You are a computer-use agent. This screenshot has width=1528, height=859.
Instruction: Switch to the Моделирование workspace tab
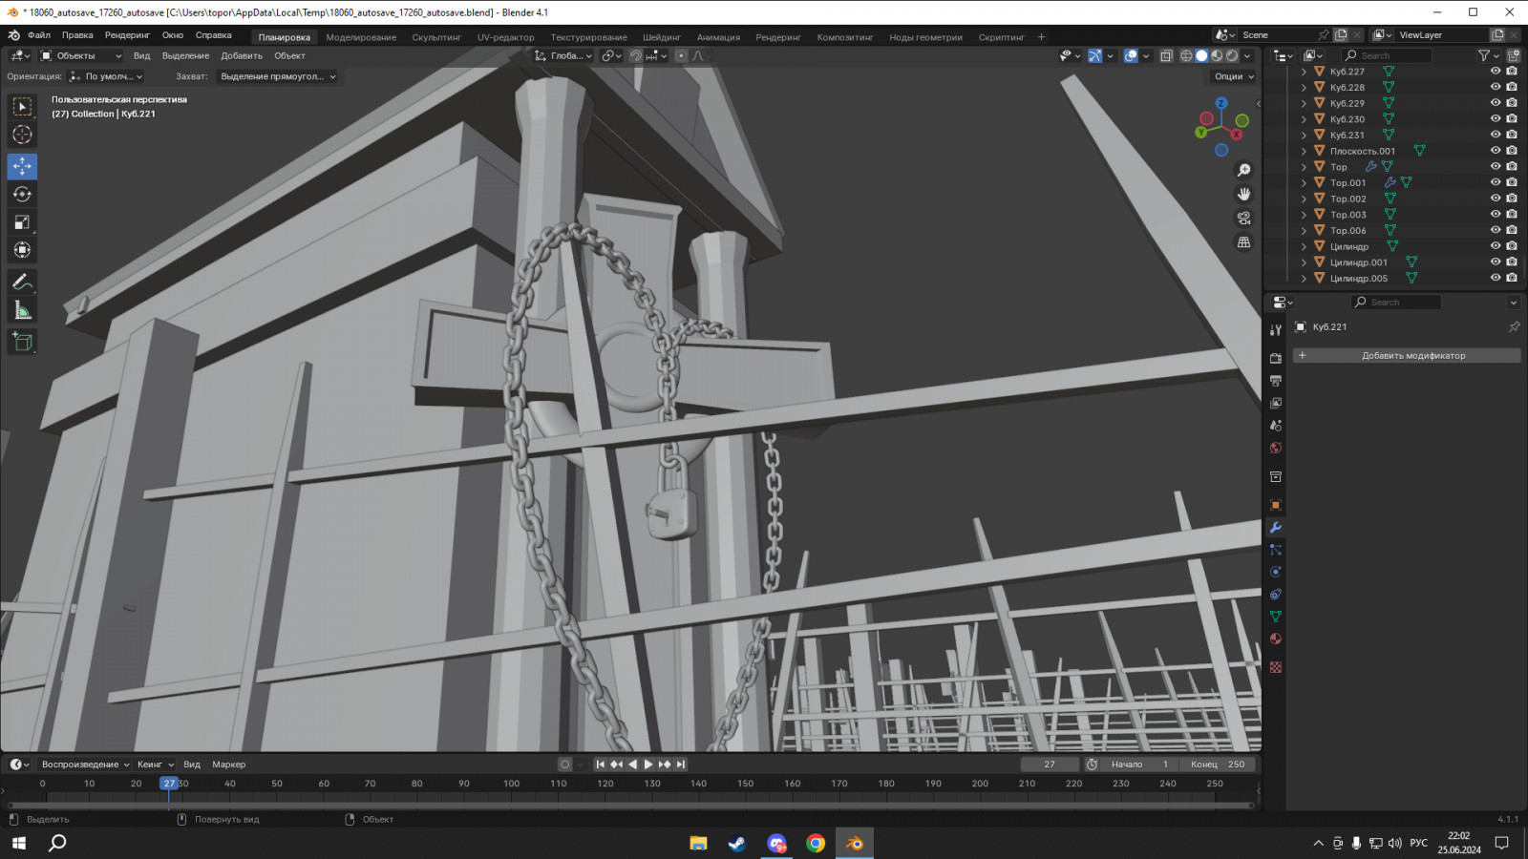point(361,37)
